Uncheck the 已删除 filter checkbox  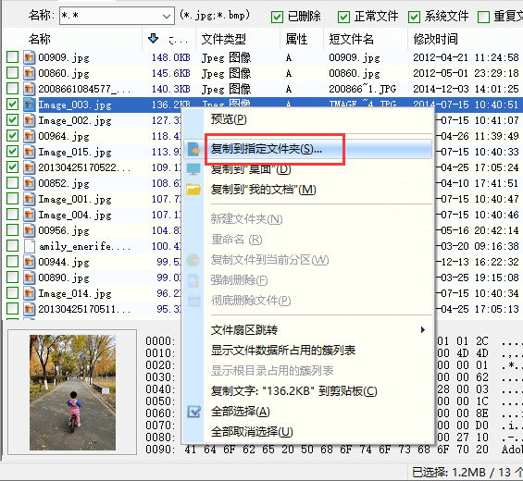point(277,17)
